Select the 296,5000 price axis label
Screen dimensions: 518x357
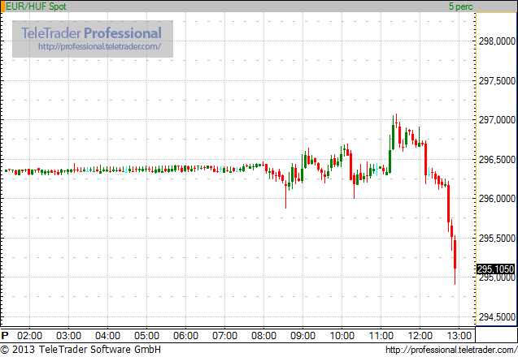pos(497,160)
